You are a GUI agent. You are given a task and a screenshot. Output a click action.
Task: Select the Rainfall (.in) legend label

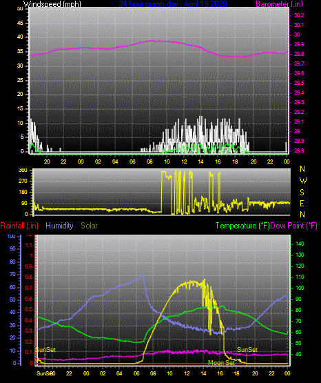pos(19,226)
